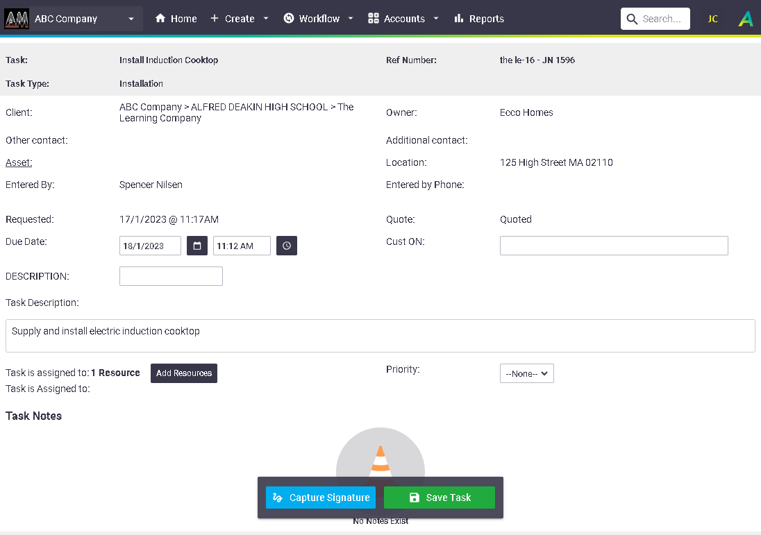The width and height of the screenshot is (761, 535).
Task: Click the plus icon beside Create
Action: pyautogui.click(x=215, y=19)
